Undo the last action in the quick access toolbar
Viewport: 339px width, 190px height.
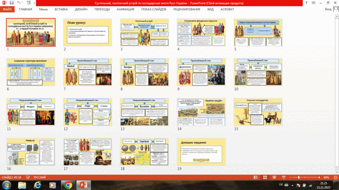19,3
